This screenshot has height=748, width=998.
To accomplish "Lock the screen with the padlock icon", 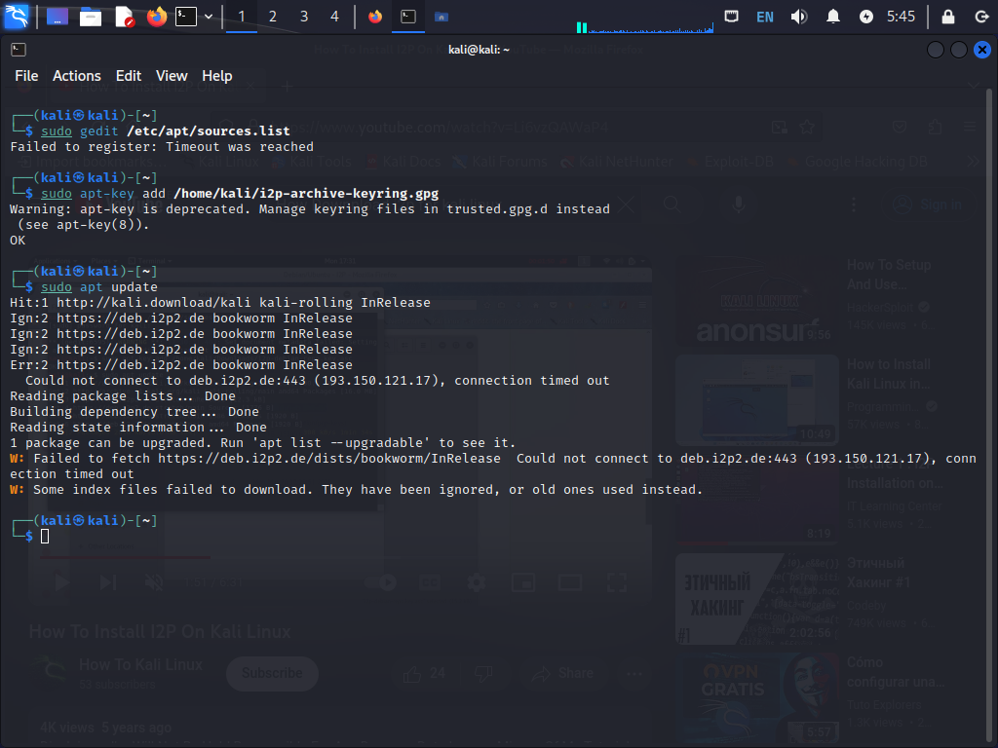I will click(947, 16).
